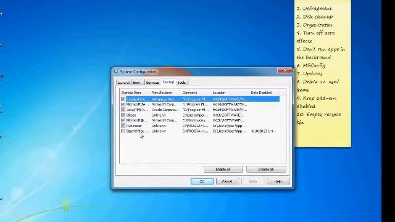The width and height of the screenshot is (395, 222).
Task: Go to the Services tab
Action: (152, 82)
